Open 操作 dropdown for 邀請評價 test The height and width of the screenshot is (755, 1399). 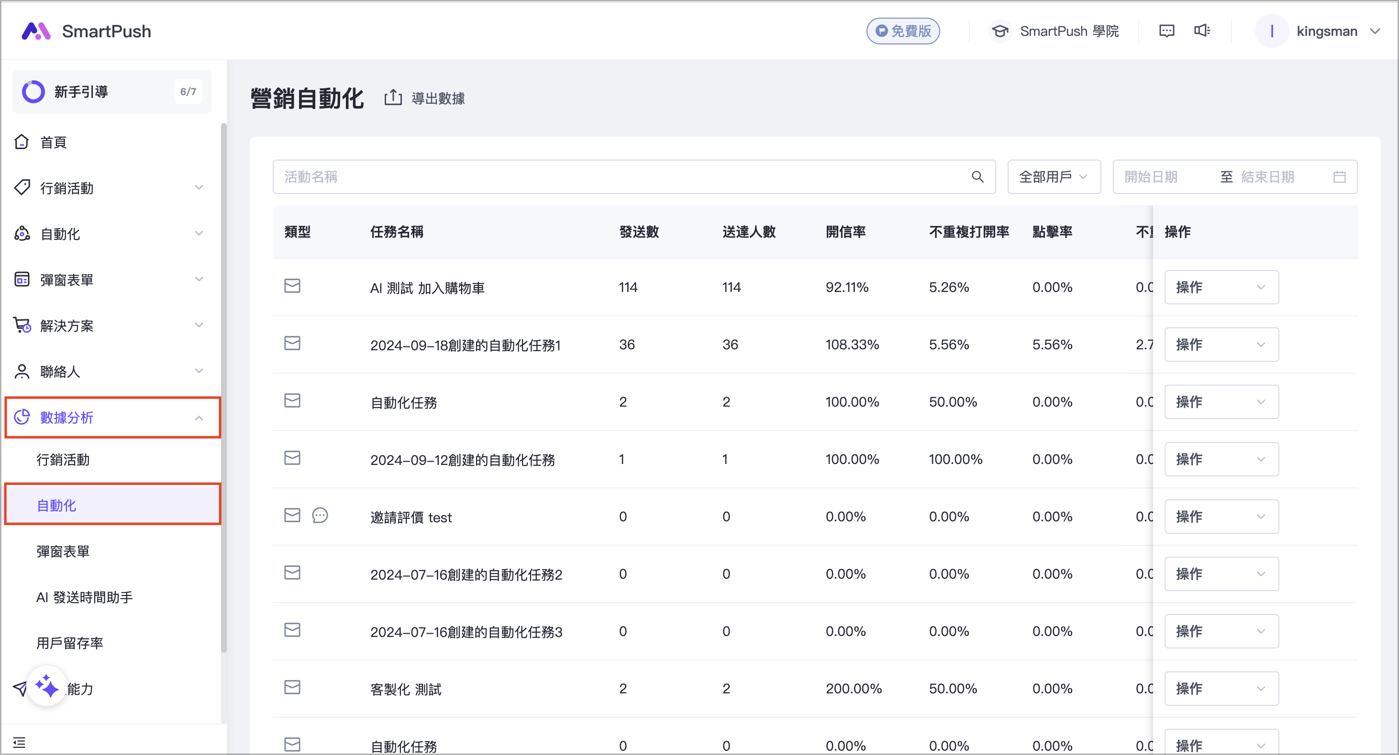pyautogui.click(x=1221, y=517)
